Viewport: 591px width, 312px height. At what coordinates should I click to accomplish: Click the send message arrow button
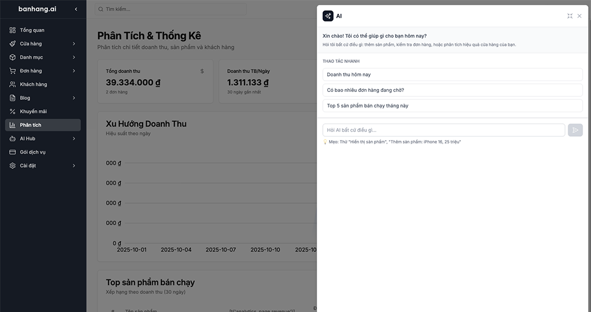(575, 130)
